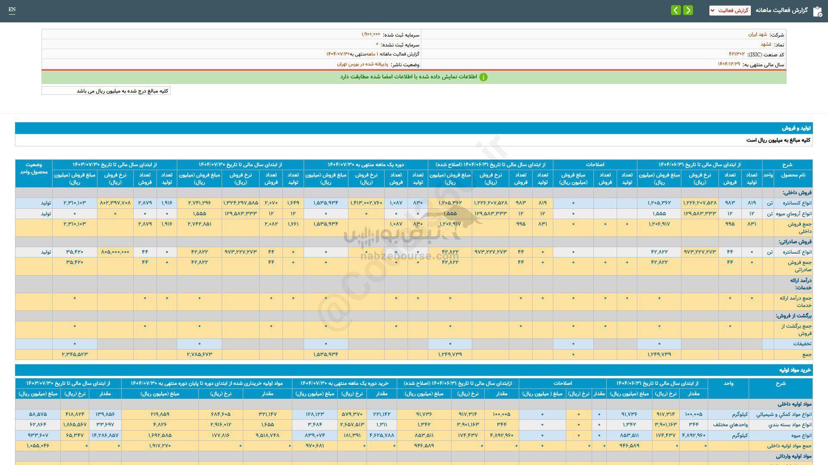This screenshot has width=828, height=465.
Task: Select the انواع آرومای میوه product row label
Action: tap(793, 214)
